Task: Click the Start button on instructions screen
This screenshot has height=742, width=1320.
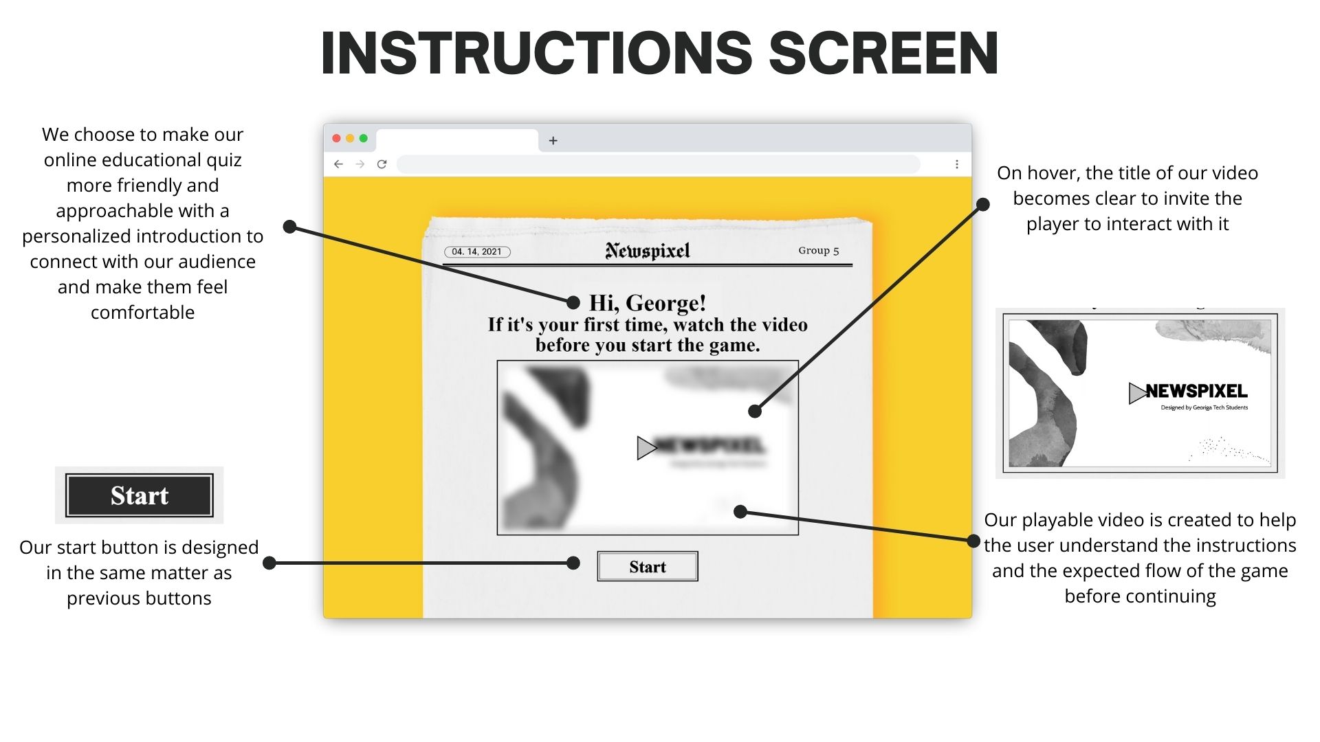Action: (648, 566)
